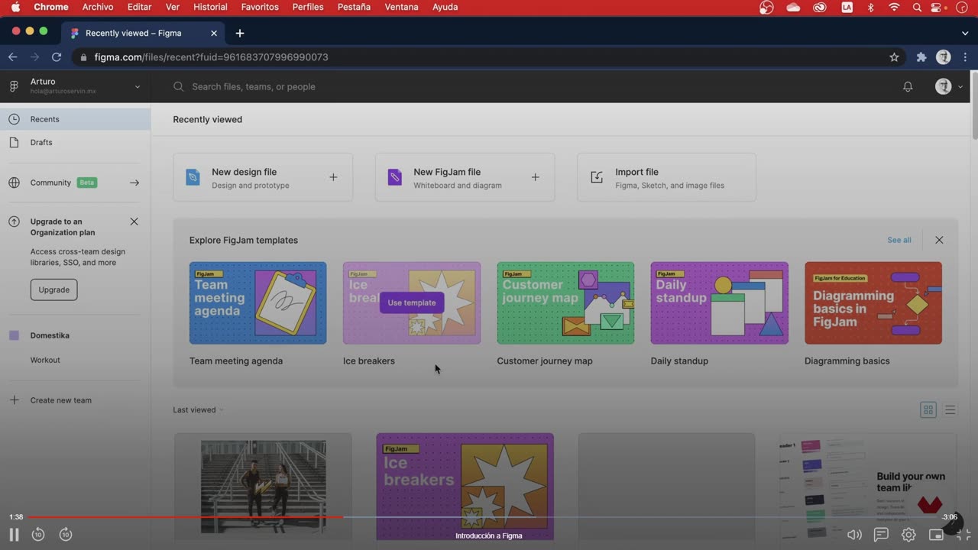Skip video forward ten seconds

pos(66,535)
